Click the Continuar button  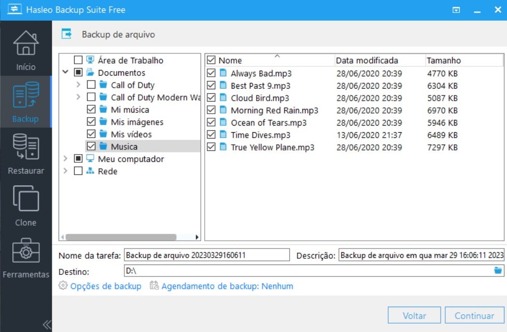point(474,315)
